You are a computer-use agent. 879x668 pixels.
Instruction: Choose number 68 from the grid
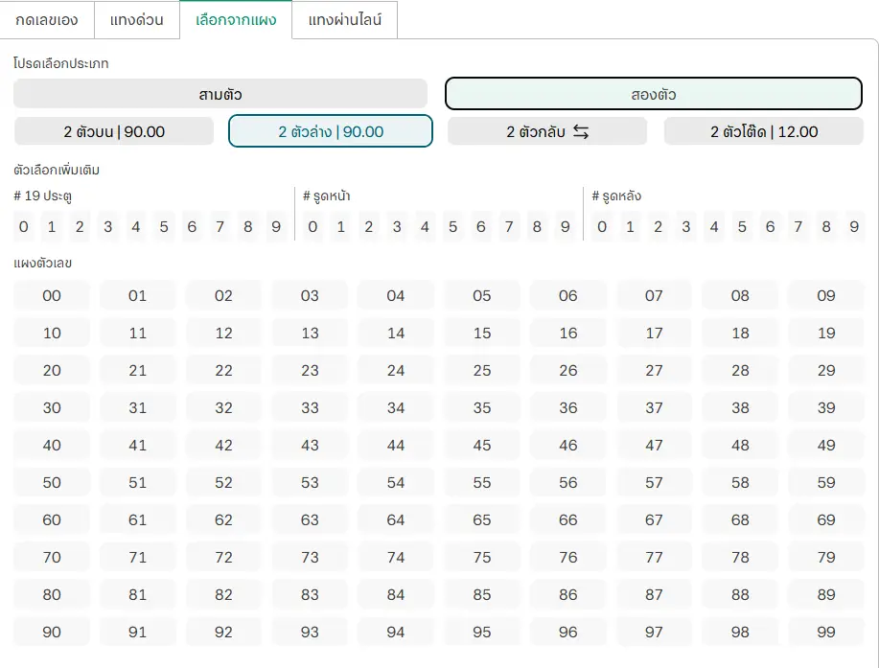point(740,520)
